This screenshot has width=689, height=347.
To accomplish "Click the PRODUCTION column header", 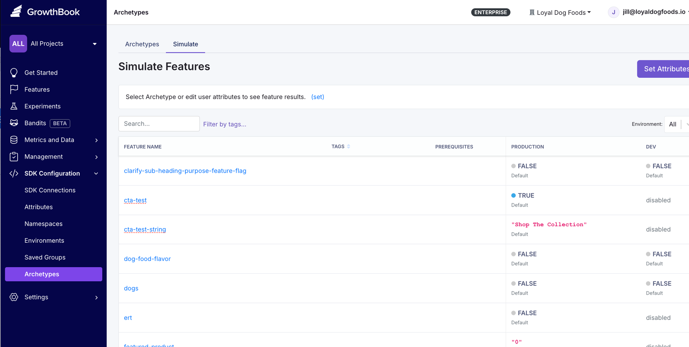I will click(527, 147).
